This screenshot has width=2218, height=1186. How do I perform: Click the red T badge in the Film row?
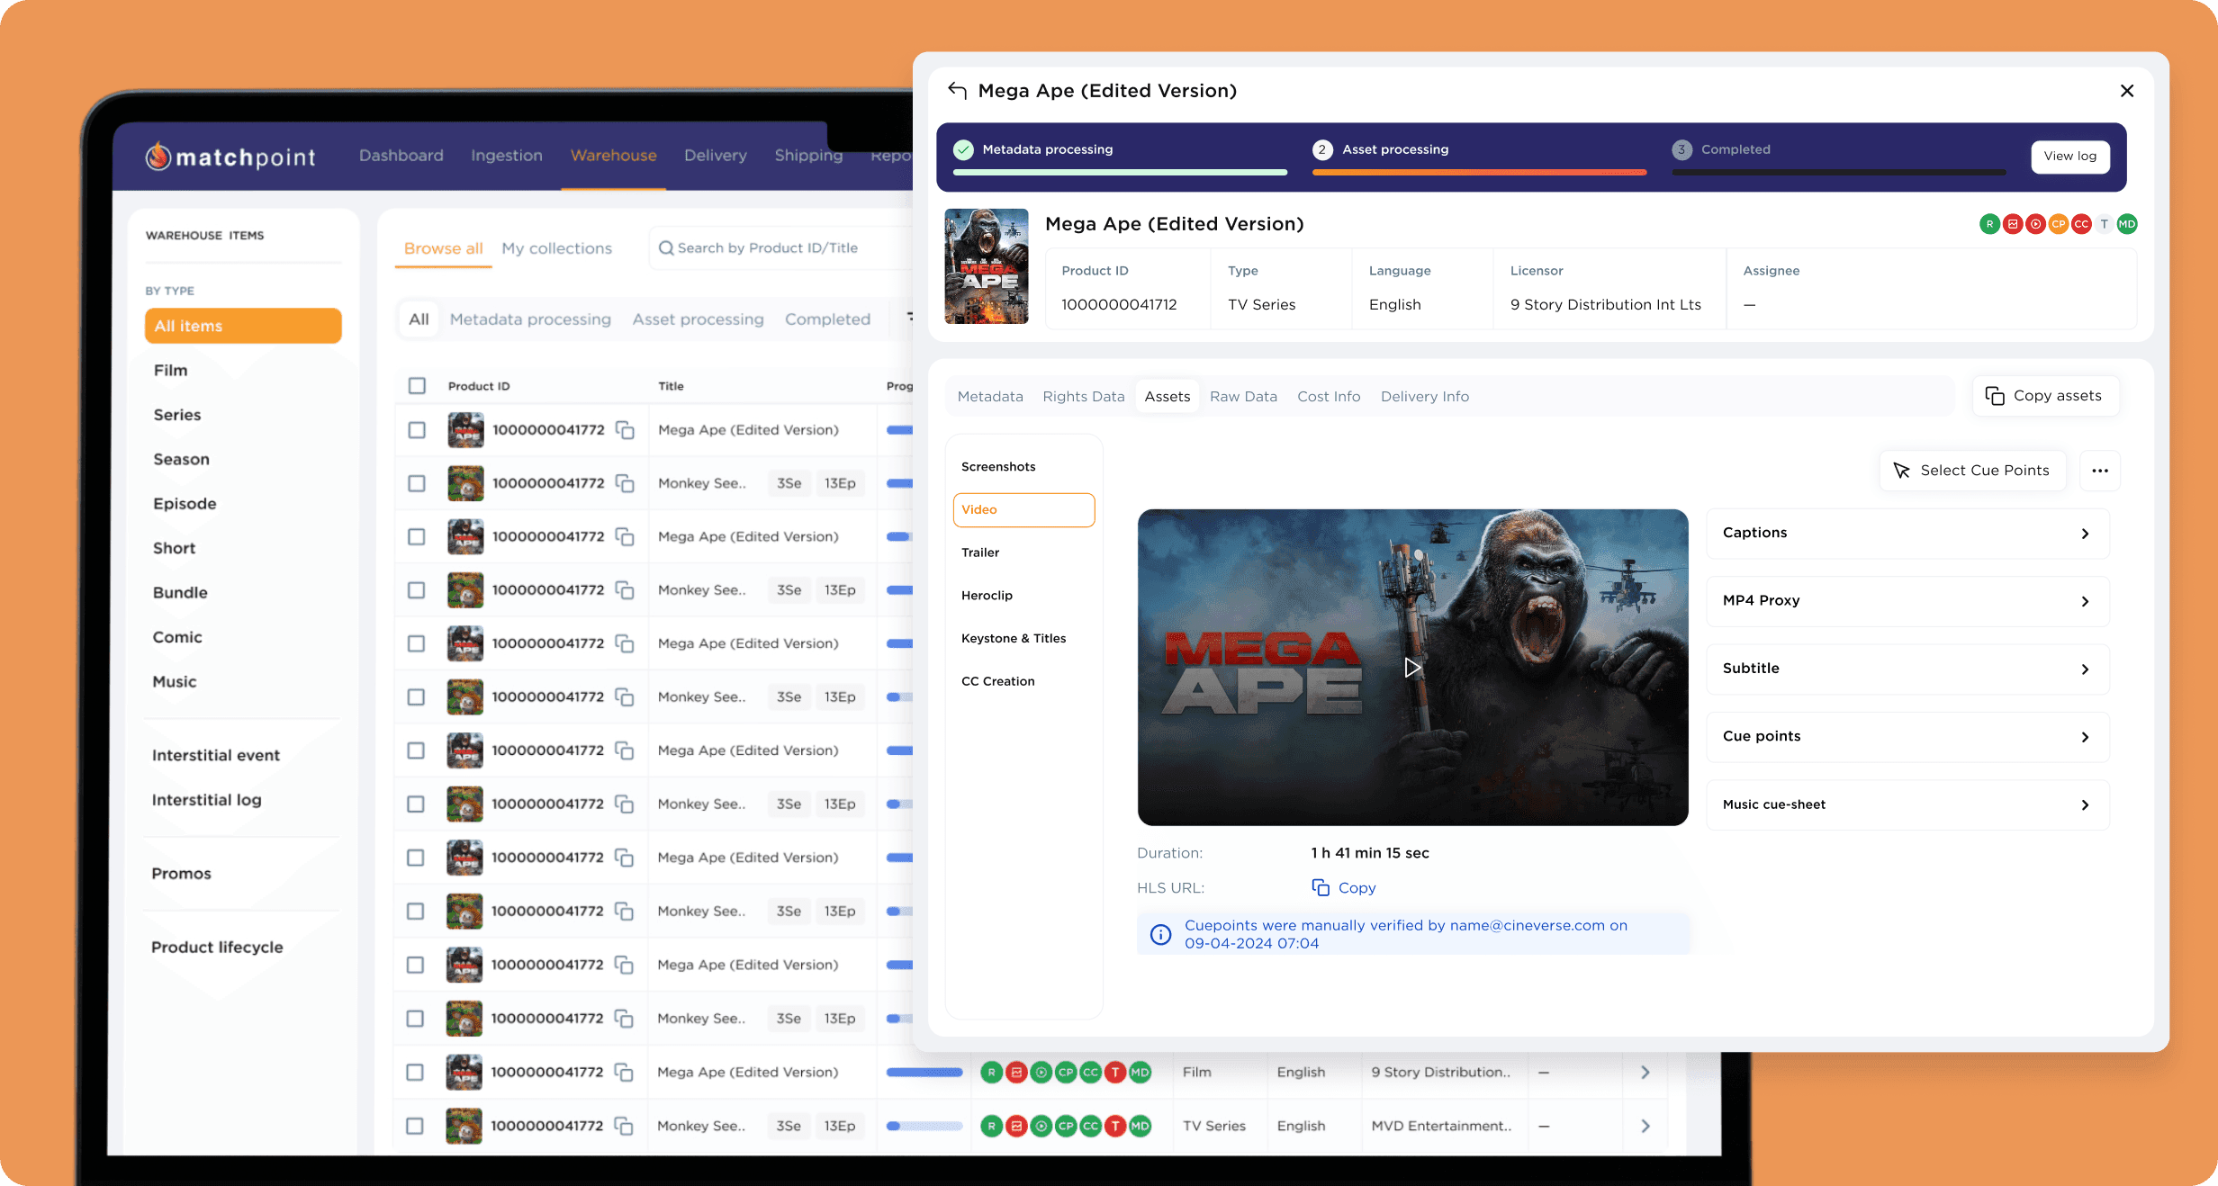[1115, 1072]
